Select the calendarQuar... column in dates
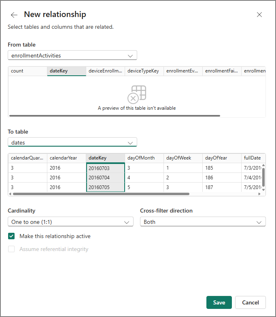Image resolution: width=276 pixels, height=317 pixels. [28, 158]
